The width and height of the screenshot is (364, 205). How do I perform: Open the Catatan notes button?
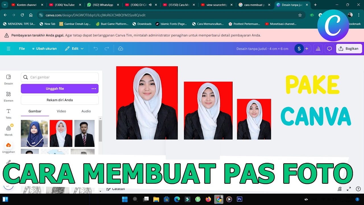115,189
